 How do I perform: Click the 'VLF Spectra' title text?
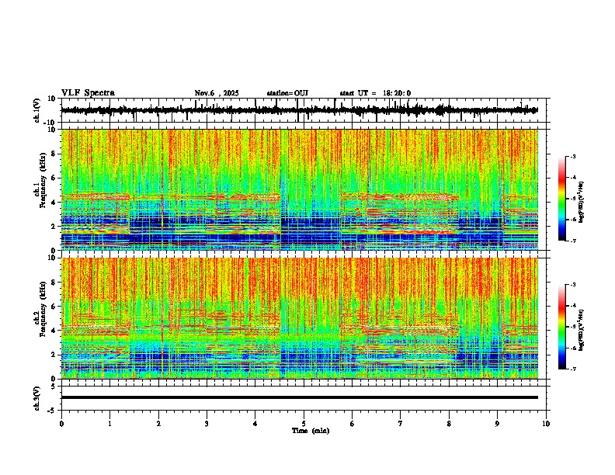coord(88,93)
